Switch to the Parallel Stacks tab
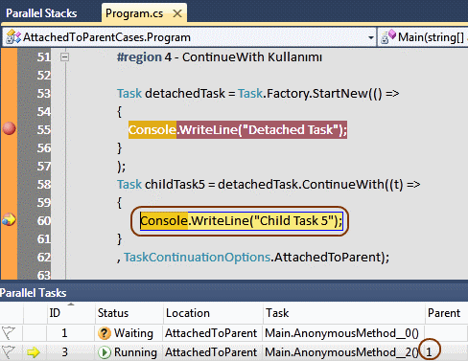This screenshot has width=468, height=361. 41,13
